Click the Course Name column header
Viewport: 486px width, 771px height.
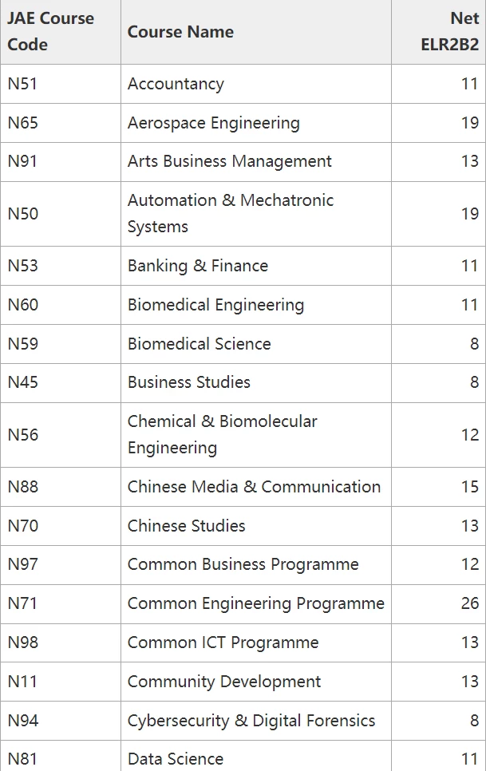pos(256,32)
